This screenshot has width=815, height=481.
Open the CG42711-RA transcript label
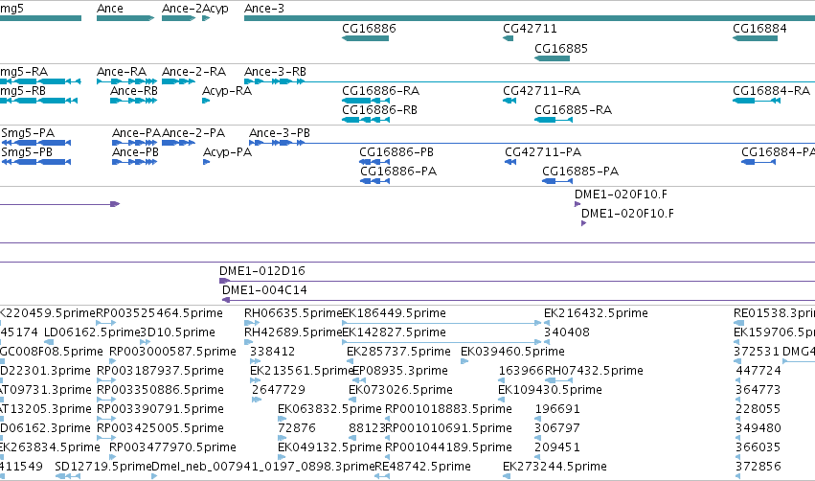click(x=541, y=90)
